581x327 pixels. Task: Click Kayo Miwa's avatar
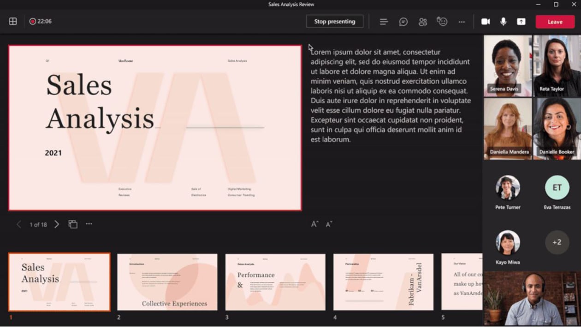point(508,242)
